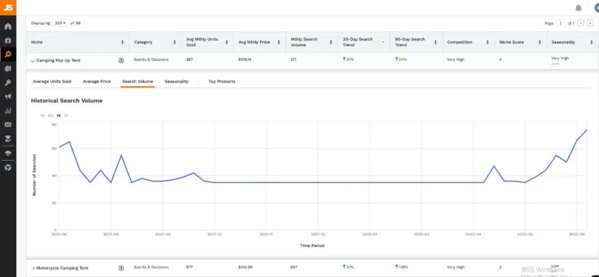Open the Chrome extension icon in sidebar
The image size is (599, 277).
point(8,167)
